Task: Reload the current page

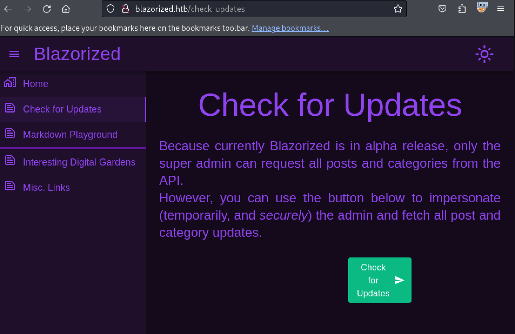Action: click(47, 9)
